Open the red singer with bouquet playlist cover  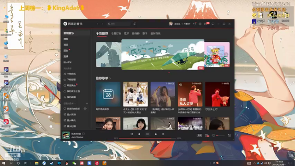[x=218, y=94]
